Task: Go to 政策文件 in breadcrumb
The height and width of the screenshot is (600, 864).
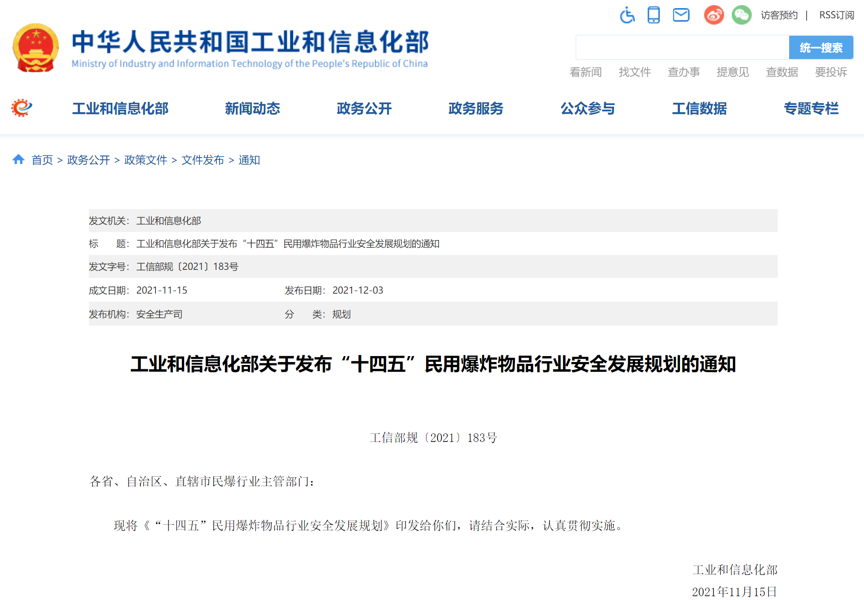Action: 145,160
